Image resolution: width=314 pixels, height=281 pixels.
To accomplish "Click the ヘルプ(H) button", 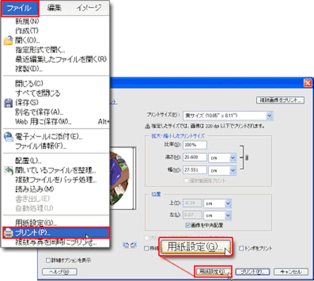I will (59, 272).
